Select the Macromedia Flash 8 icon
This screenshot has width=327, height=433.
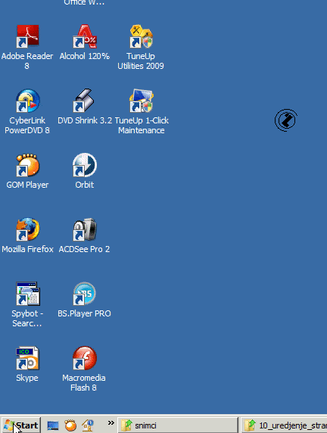(x=85, y=358)
